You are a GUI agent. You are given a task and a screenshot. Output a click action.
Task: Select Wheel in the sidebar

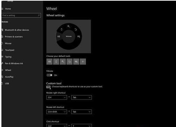[8, 70]
